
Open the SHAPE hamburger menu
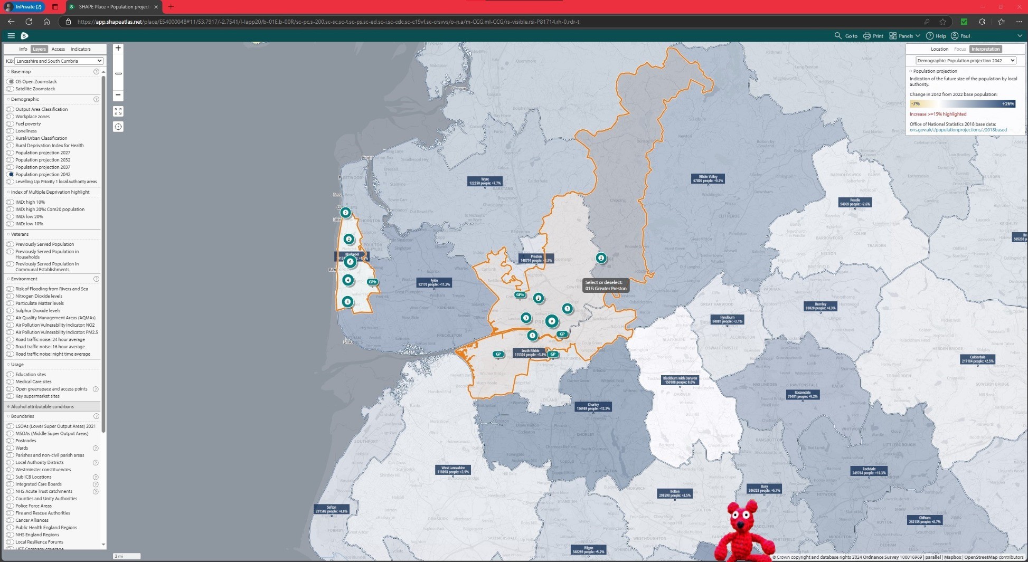[11, 35]
